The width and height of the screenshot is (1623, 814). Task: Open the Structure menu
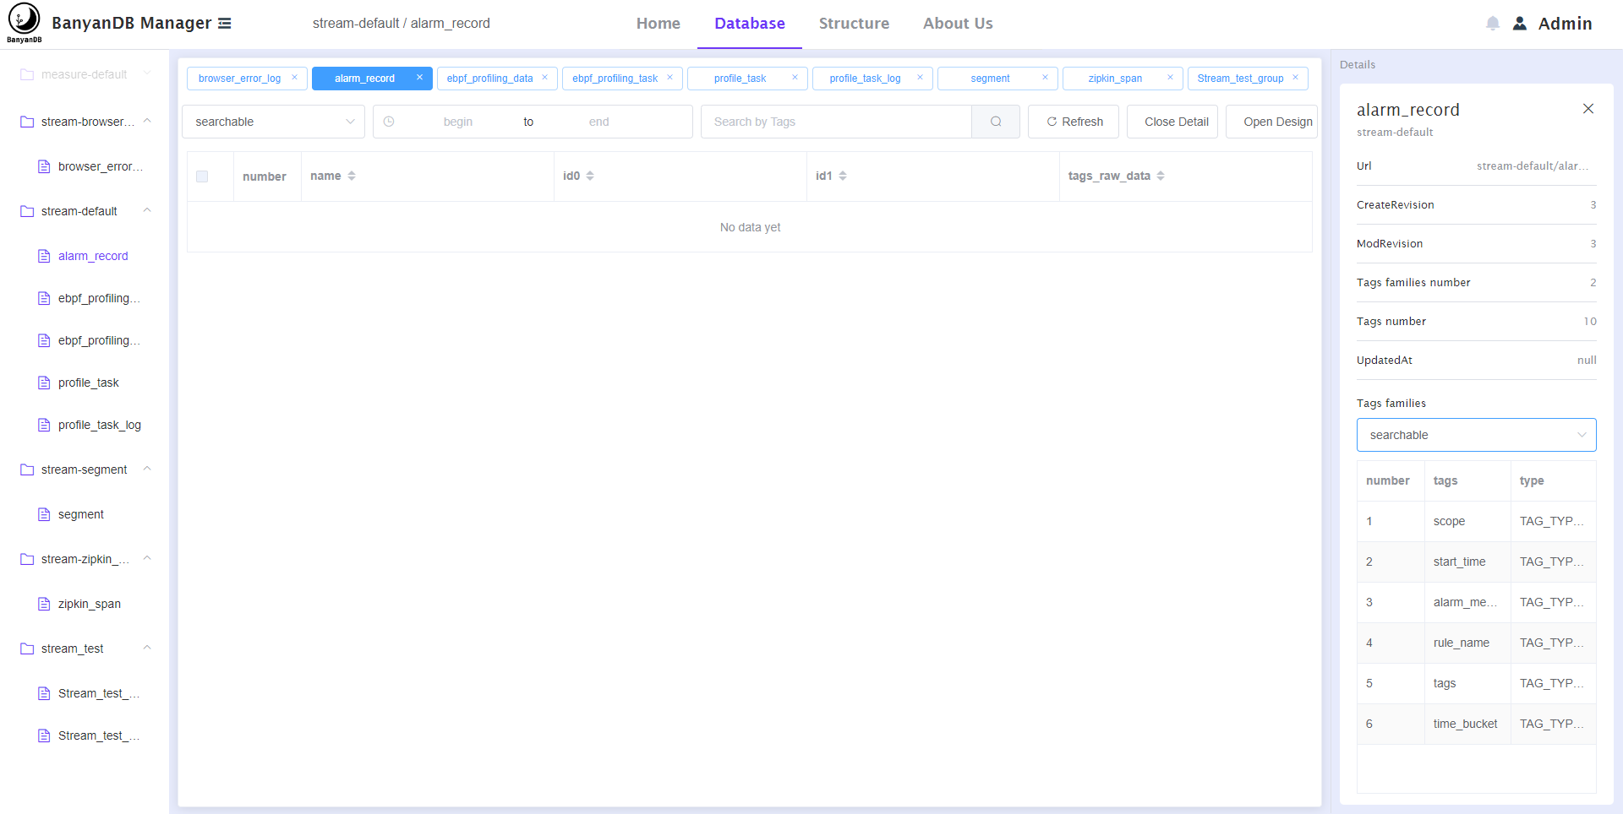(x=854, y=24)
